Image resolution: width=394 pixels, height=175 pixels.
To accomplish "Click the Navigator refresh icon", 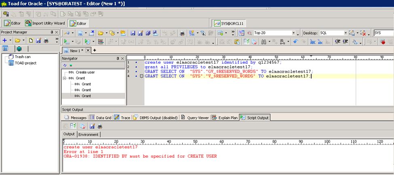I will click(65, 65).
